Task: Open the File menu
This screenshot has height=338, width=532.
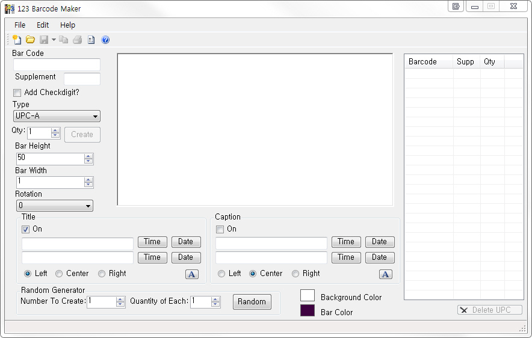Action: click(20, 25)
